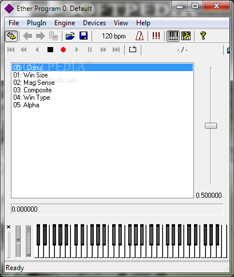Select parameter 01: Win Size
234x277 pixels.
(x=102, y=75)
